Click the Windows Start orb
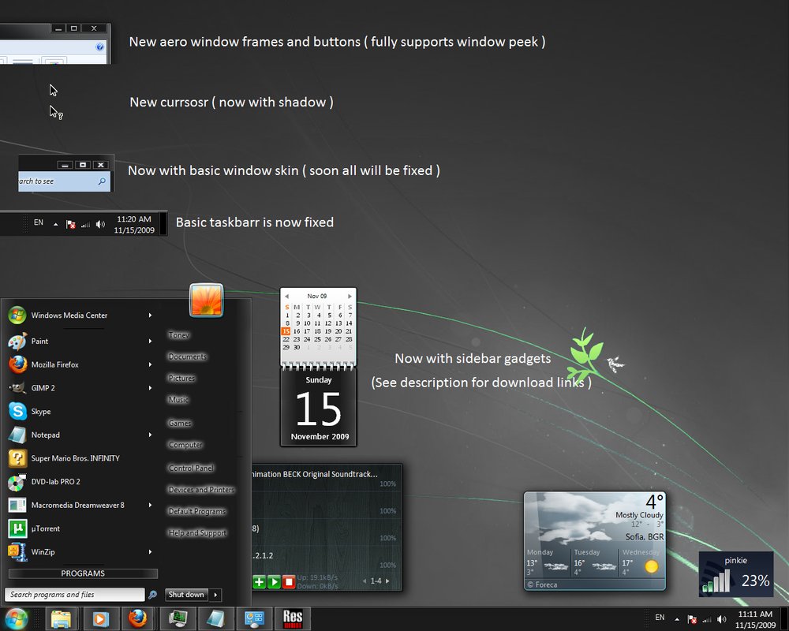 (17, 618)
